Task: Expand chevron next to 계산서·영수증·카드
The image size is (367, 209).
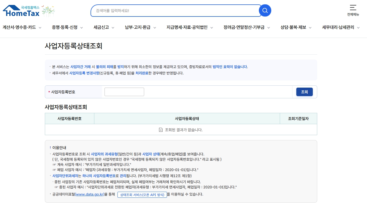Action: [40, 28]
